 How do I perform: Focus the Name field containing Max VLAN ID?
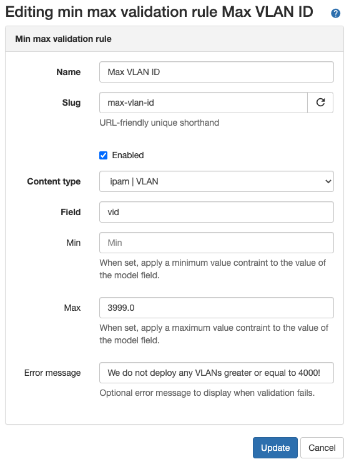point(216,72)
